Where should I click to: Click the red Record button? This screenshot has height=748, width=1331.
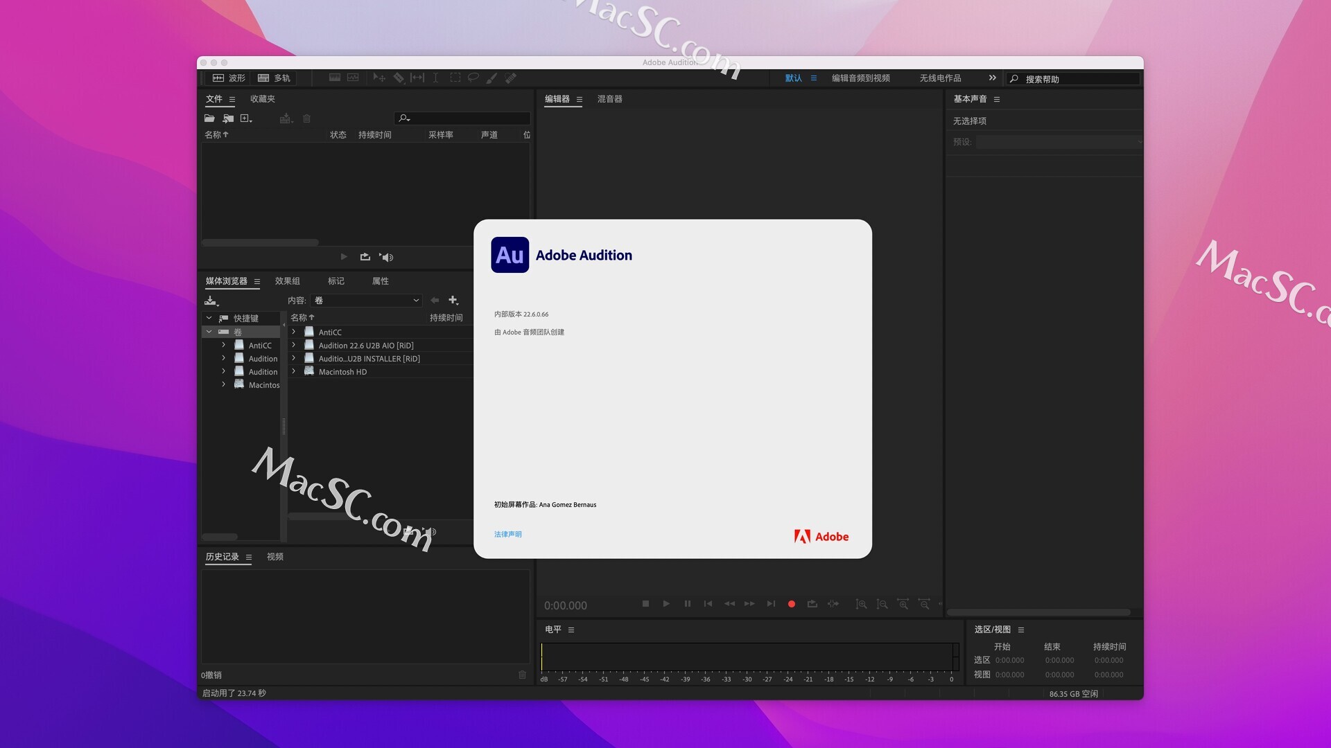coord(792,604)
